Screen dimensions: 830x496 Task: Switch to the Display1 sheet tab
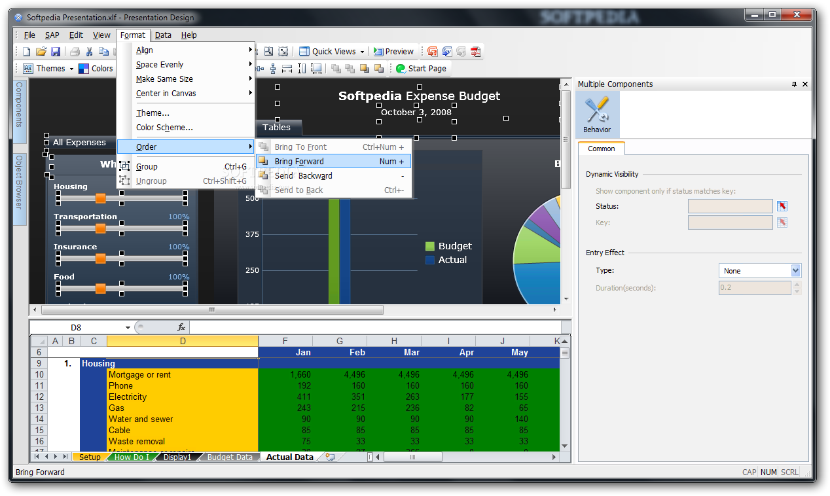tap(177, 457)
